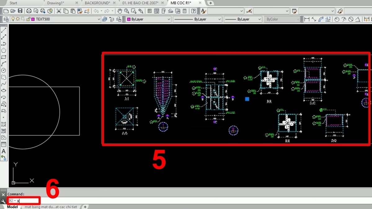The width and height of the screenshot is (372, 209).
Task: Plot the drawing with printer icon
Action: (x=29, y=11)
